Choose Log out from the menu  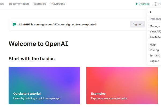(x=154, y=61)
